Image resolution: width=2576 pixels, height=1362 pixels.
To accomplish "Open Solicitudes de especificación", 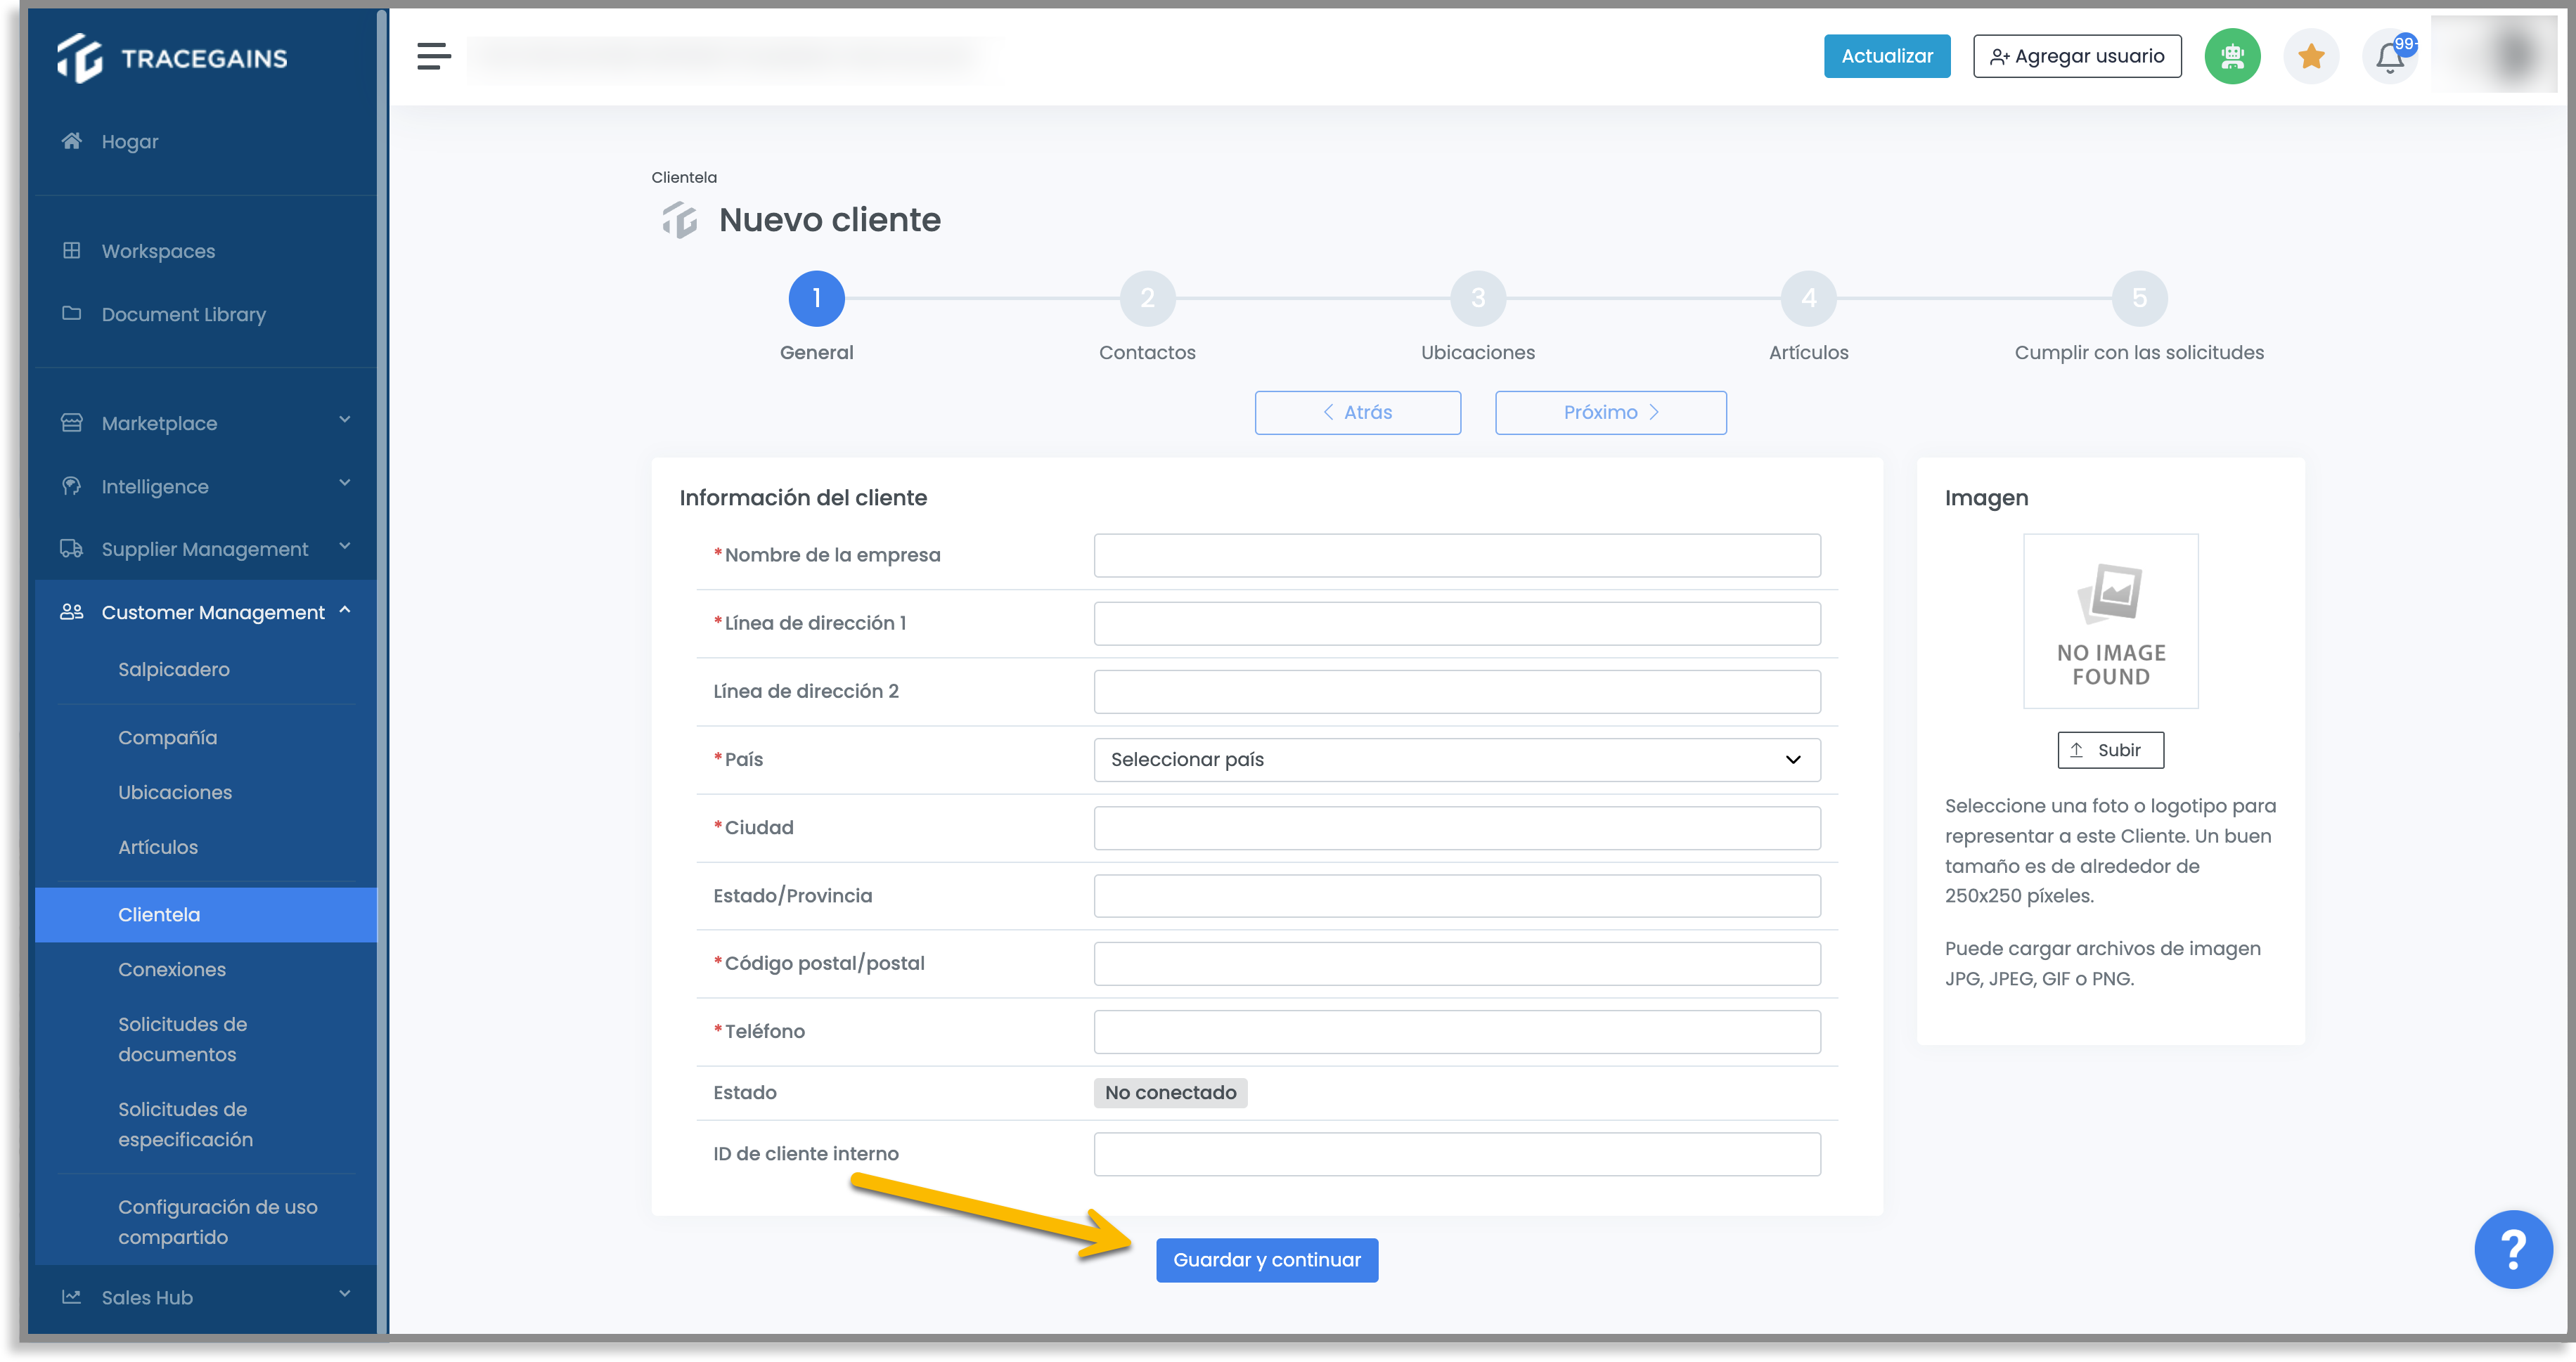I will pyautogui.click(x=185, y=1124).
